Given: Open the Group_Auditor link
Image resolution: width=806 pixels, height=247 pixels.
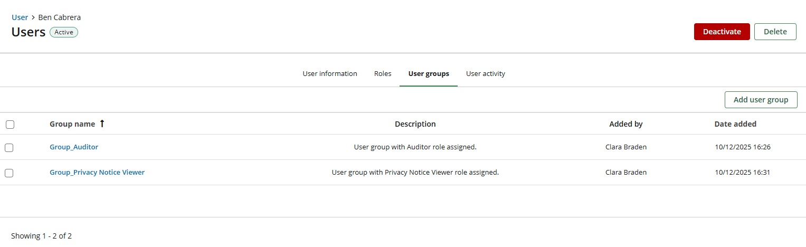Looking at the screenshot, I should [74, 147].
